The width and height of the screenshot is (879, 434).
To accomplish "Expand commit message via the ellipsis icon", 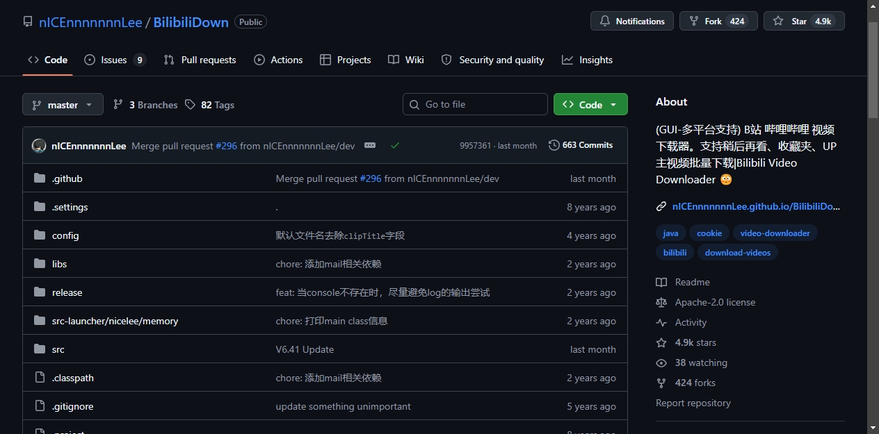I will pos(370,145).
